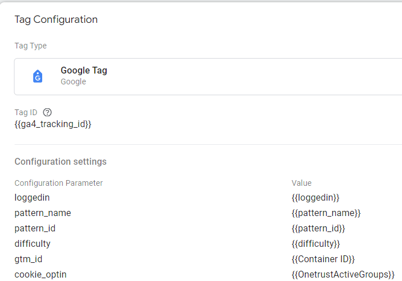This screenshot has width=402, height=281.
Task: Click the Tag Configuration heading
Action: (56, 19)
